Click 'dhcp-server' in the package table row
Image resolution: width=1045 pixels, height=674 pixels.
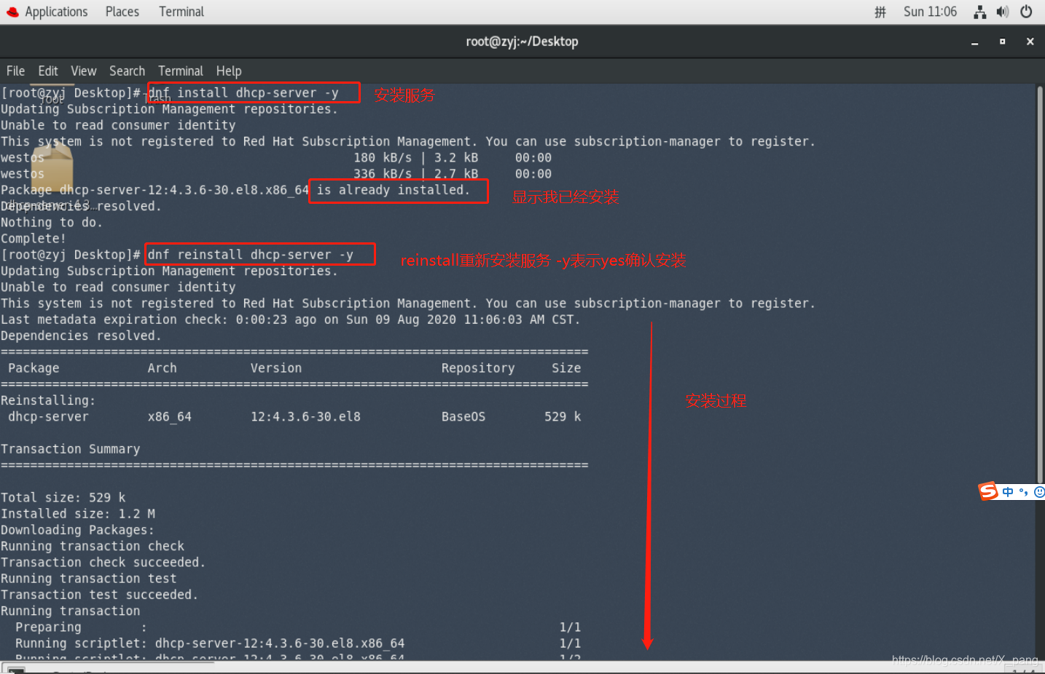coord(48,416)
